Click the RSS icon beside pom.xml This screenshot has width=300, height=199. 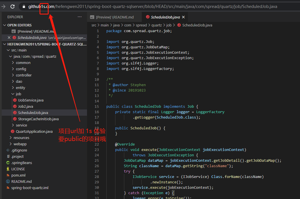pos(8,175)
